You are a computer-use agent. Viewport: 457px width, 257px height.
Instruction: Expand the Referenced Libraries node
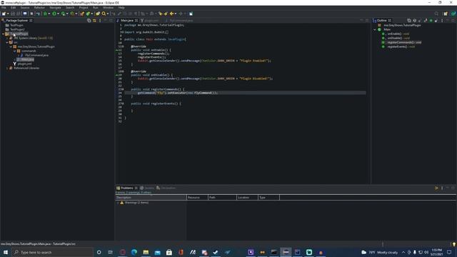pos(7,69)
